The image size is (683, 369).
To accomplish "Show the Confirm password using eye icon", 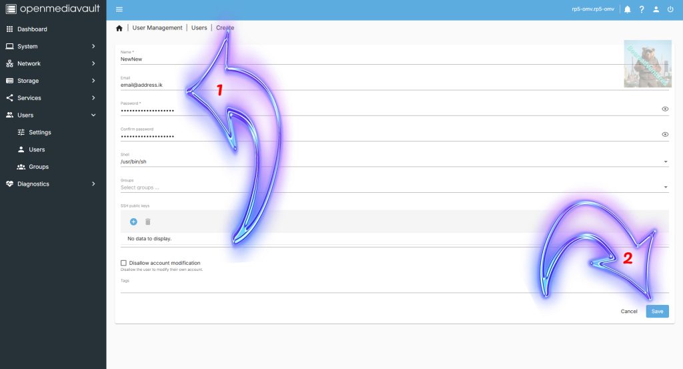I will (665, 134).
